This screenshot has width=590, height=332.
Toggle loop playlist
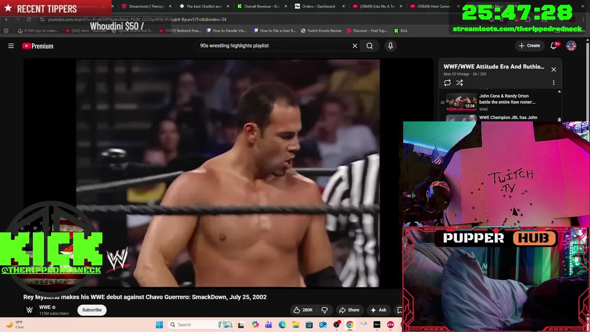[x=447, y=83]
